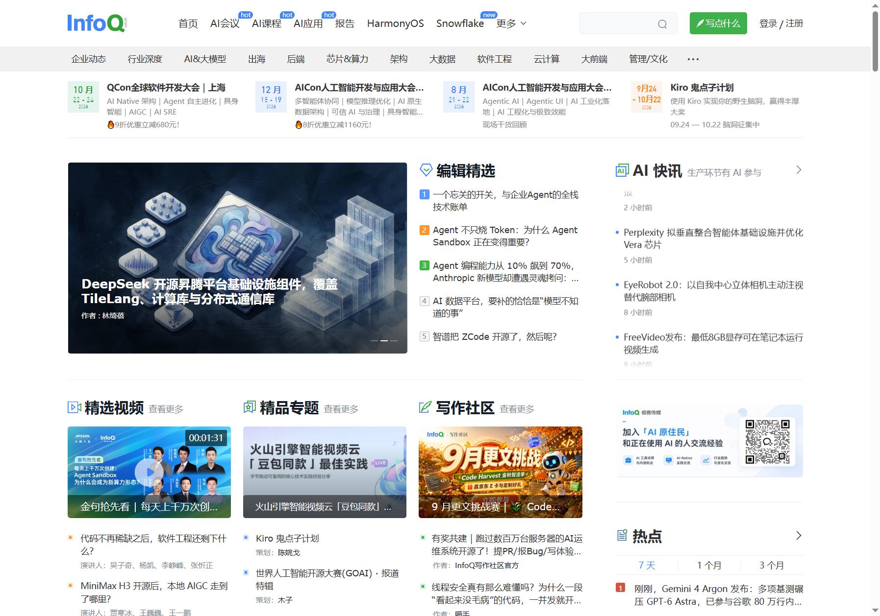Select the AI&大模型 category
880x616 pixels.
click(x=205, y=59)
